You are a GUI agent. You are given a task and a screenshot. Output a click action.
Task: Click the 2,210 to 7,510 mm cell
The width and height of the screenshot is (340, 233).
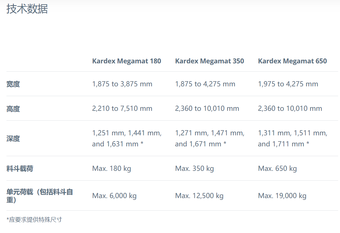122,108
